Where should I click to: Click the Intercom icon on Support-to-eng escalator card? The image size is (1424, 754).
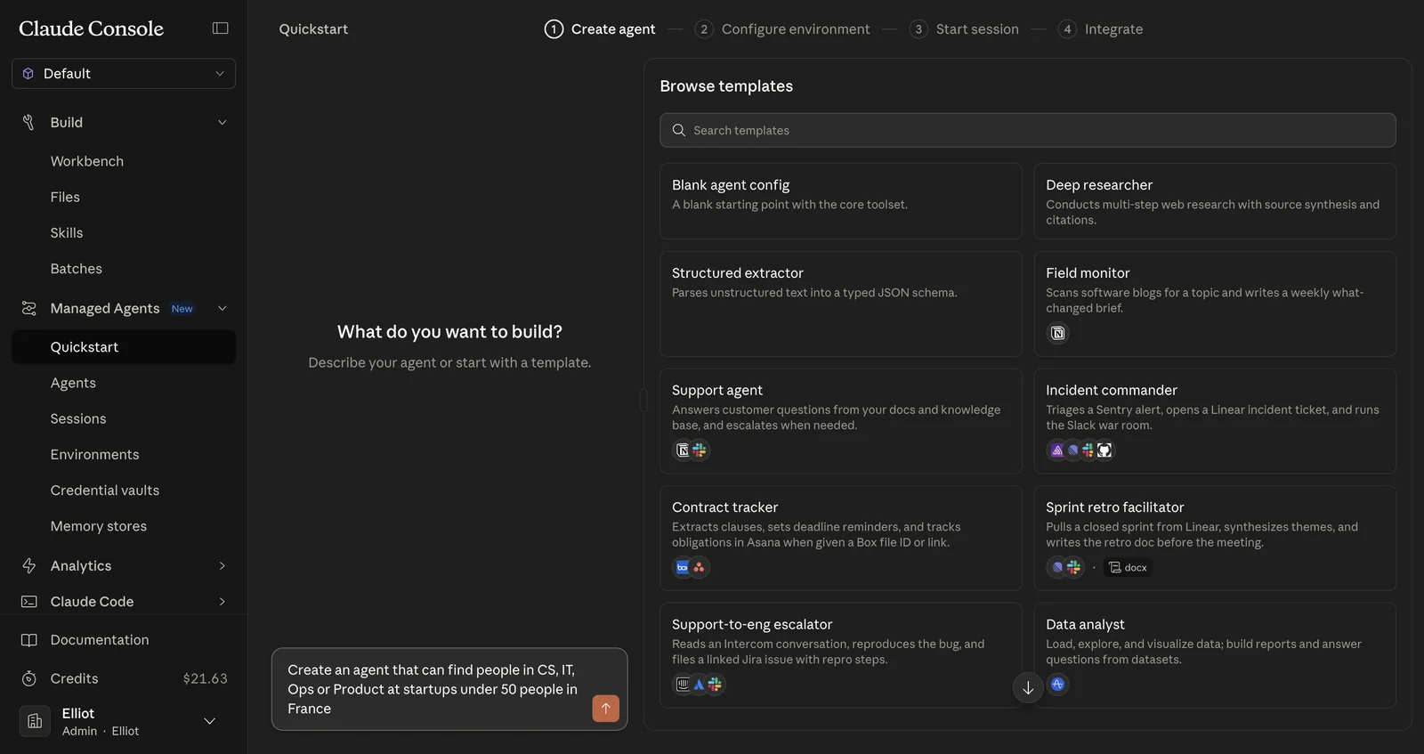click(x=683, y=685)
